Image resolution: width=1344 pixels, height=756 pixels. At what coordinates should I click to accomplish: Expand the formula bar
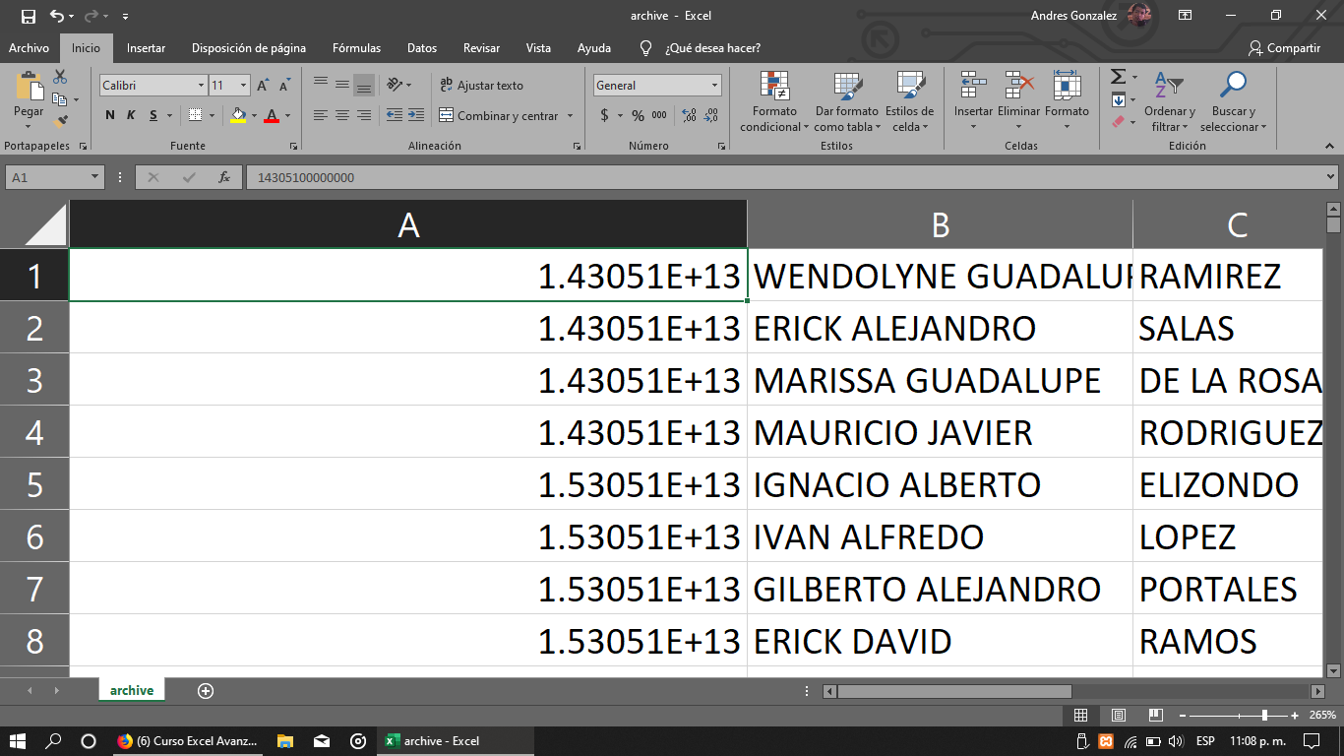1330,177
